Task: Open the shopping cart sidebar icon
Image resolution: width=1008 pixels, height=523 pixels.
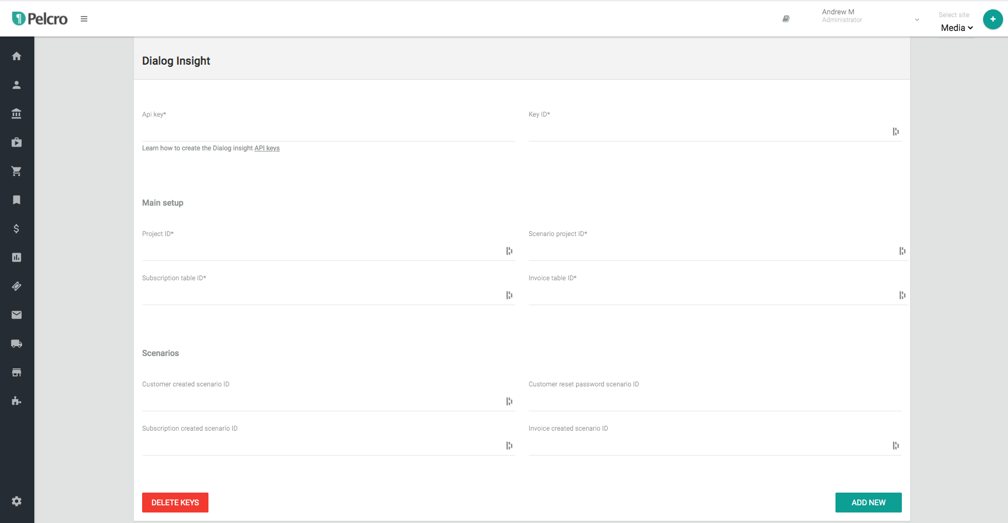Action: point(17,171)
